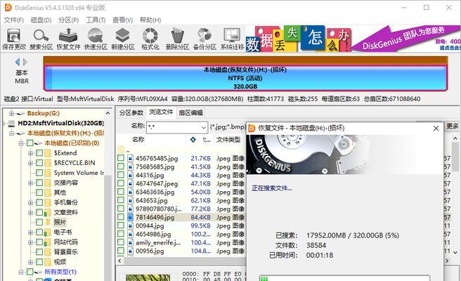Click the DiskGenius app logo in title bar

coord(8,7)
